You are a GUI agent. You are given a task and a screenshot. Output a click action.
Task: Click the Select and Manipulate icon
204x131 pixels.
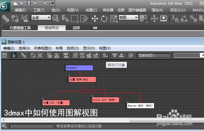coord(154,18)
